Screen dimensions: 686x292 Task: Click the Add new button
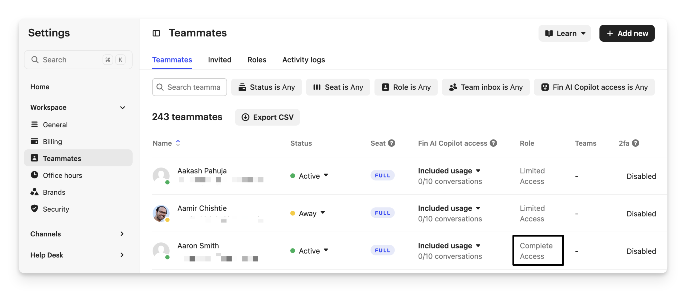627,33
